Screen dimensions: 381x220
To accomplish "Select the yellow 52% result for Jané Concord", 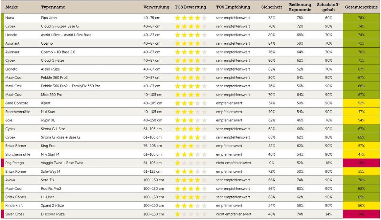I will 361,103.
